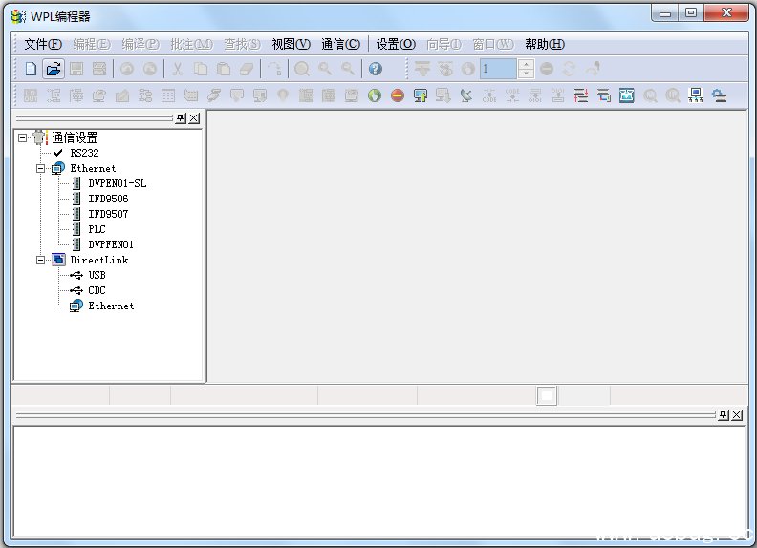Viewport: 757px width, 548px height.
Task: Click the green globe icon in toolbar
Action: [375, 95]
